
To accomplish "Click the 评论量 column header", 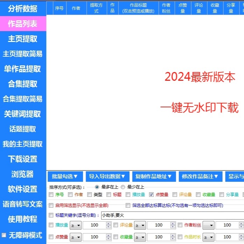I will tap(199, 8).
